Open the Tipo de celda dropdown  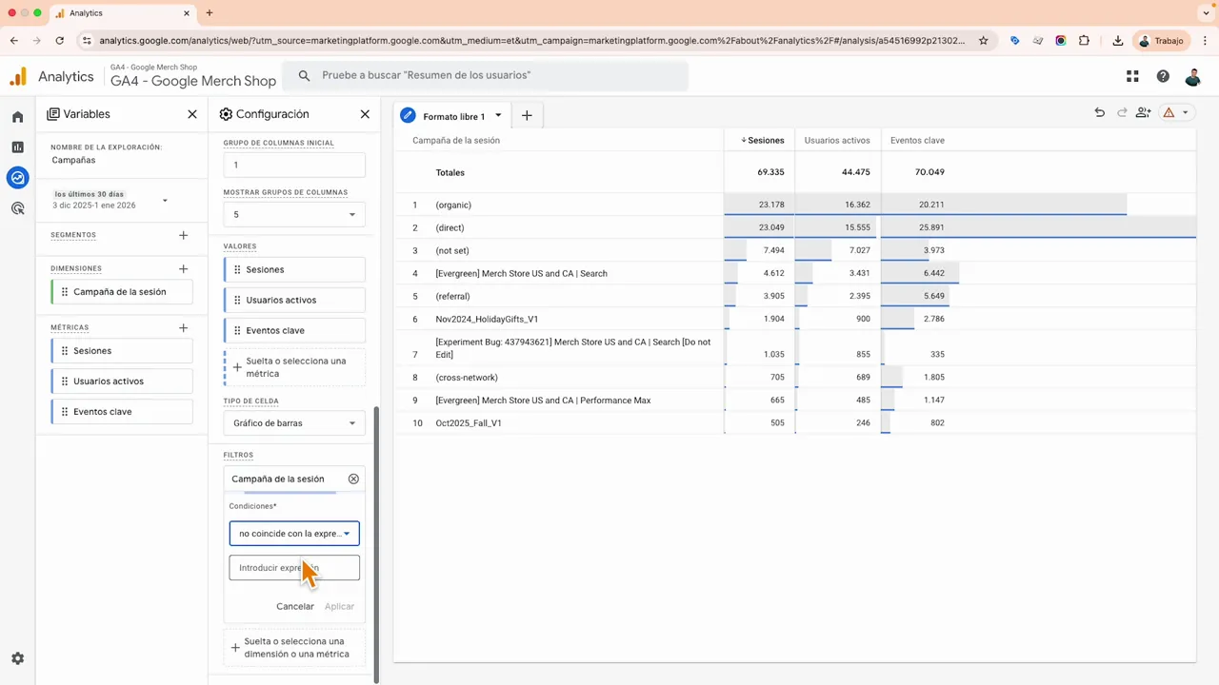[x=294, y=423]
